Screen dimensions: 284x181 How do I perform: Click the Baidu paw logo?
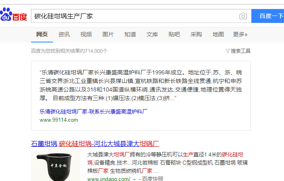coord(13,14)
